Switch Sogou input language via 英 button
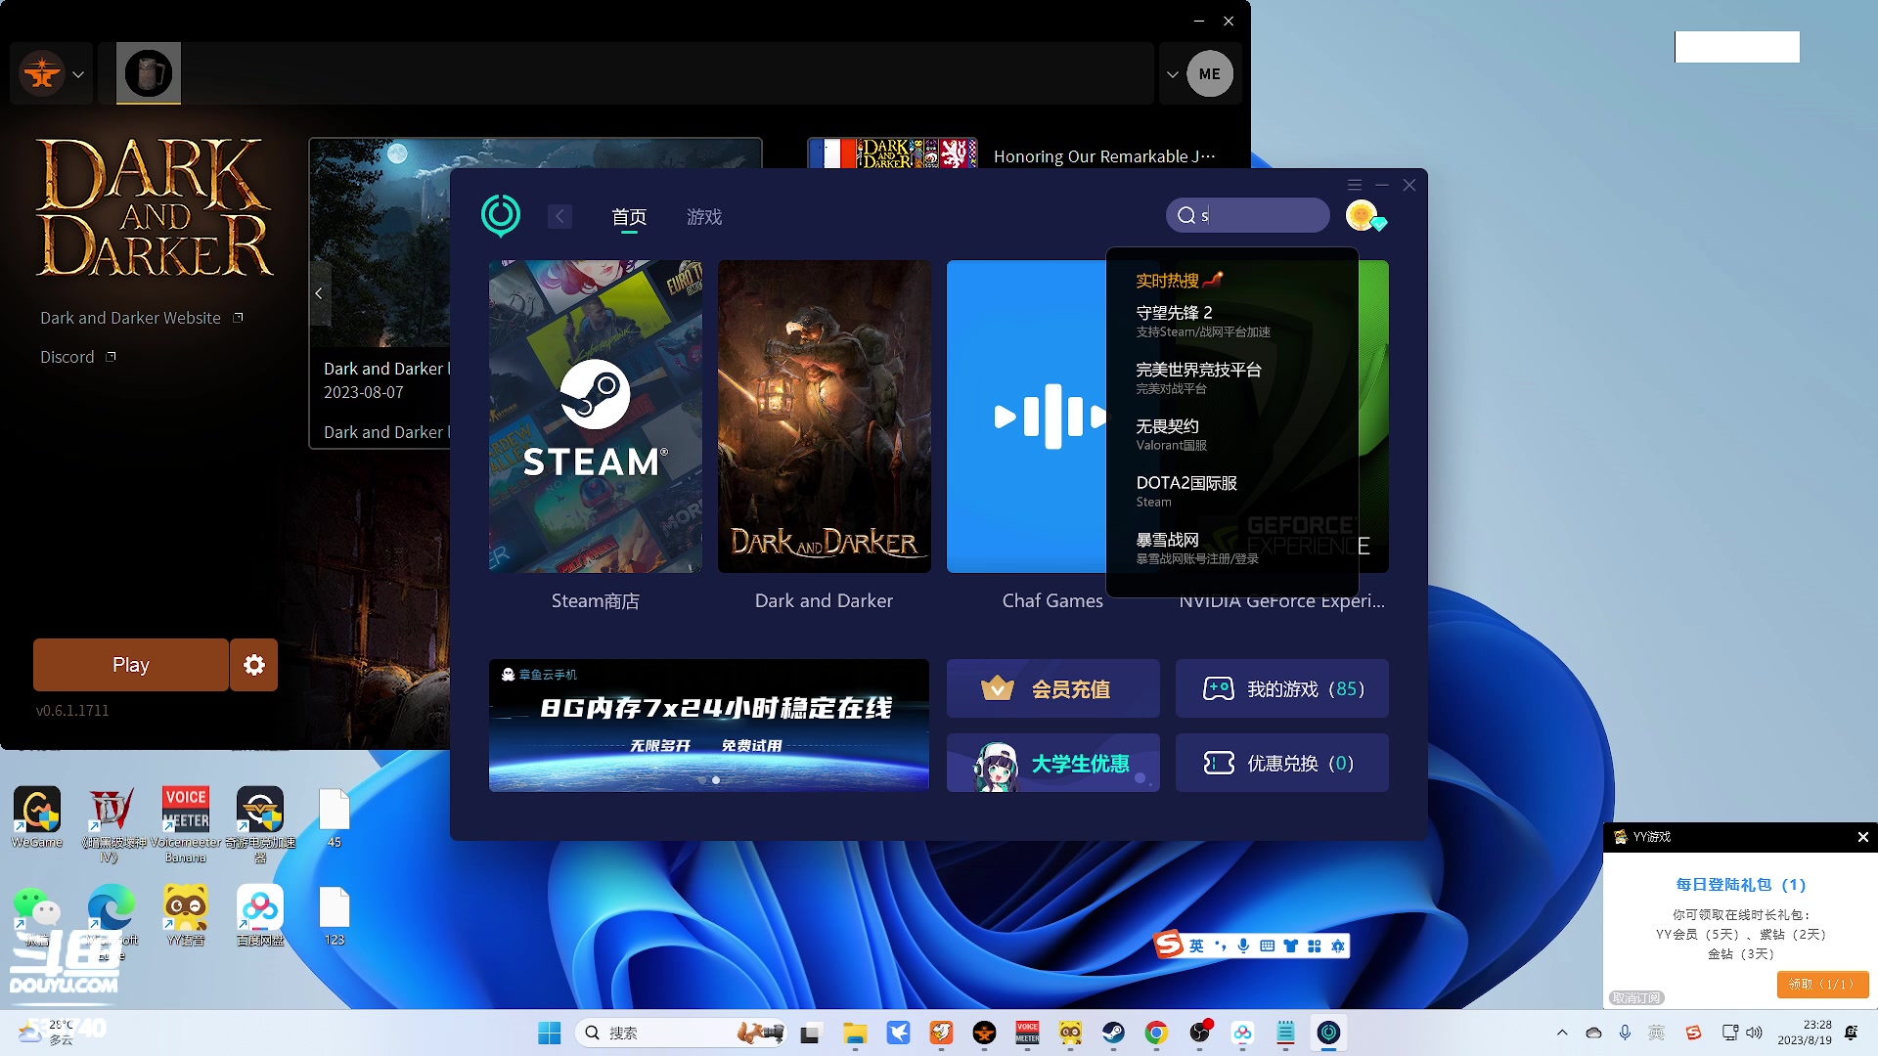This screenshot has width=1878, height=1056. (x=1197, y=946)
